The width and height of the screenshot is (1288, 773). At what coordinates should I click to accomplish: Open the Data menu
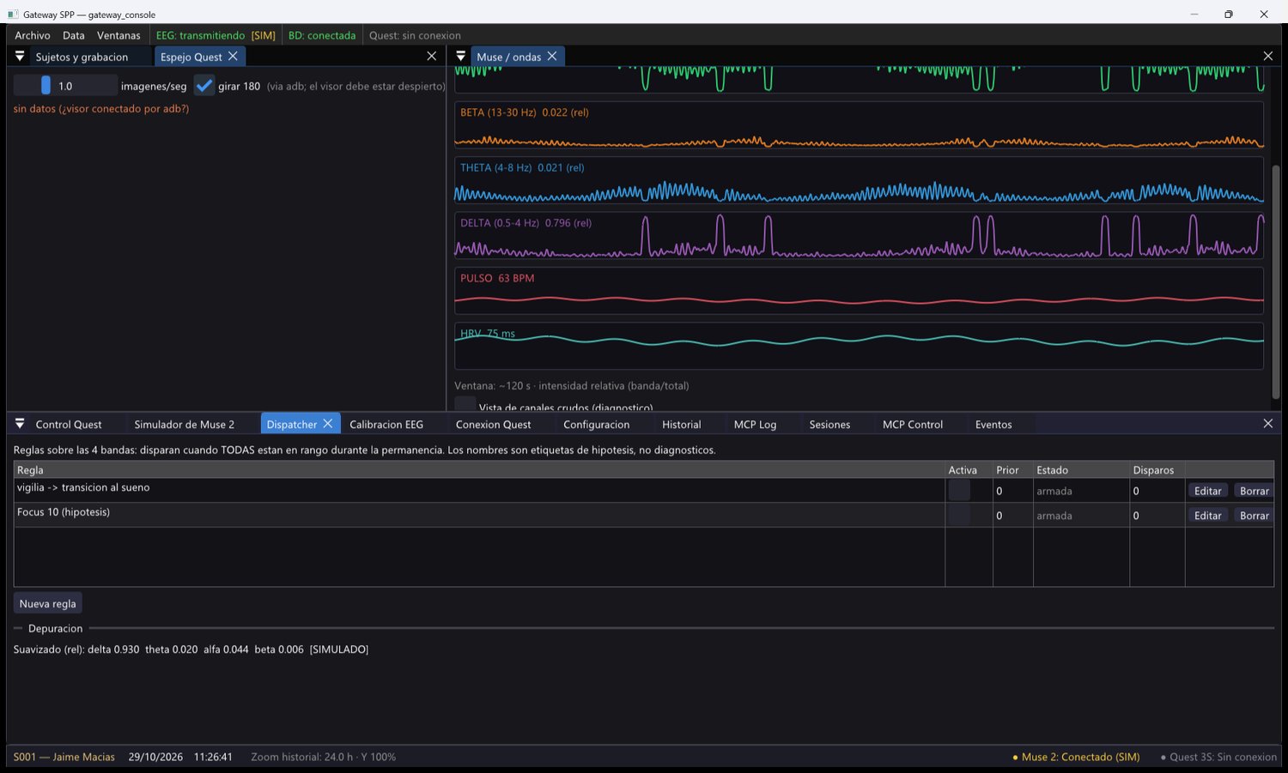[74, 35]
